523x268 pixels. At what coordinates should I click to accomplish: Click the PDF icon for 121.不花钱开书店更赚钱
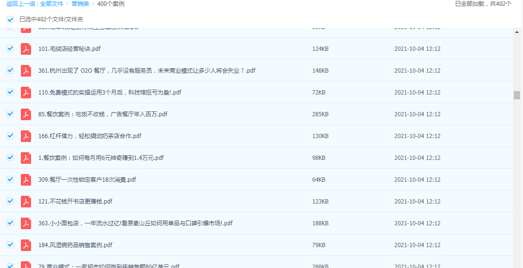coord(26,202)
